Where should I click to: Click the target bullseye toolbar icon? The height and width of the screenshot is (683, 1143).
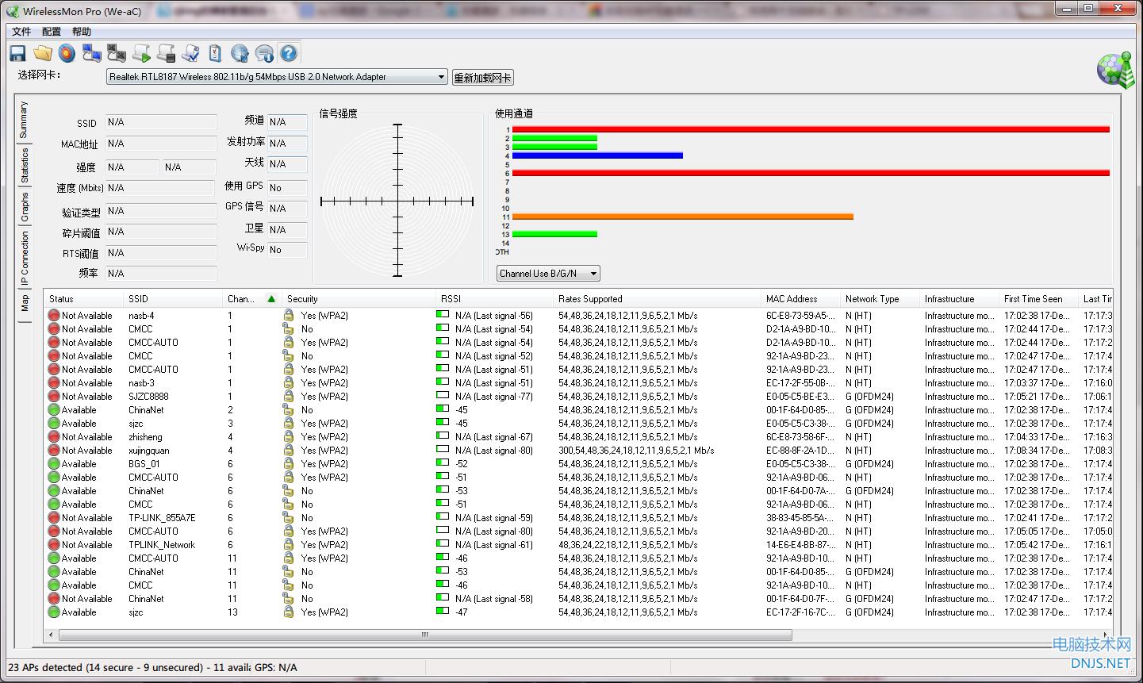click(x=67, y=53)
